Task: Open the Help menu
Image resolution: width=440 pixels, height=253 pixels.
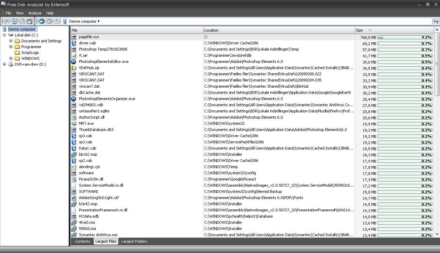Action: (x=50, y=13)
